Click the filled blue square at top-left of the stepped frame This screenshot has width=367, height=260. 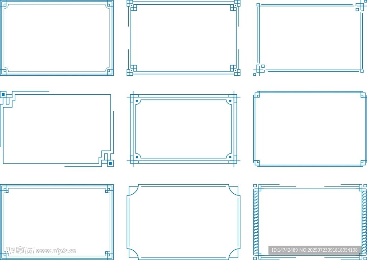(3, 95)
